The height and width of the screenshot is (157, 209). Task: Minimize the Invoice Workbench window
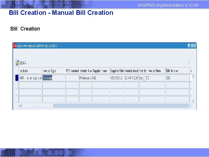pyautogui.click(x=189, y=46)
